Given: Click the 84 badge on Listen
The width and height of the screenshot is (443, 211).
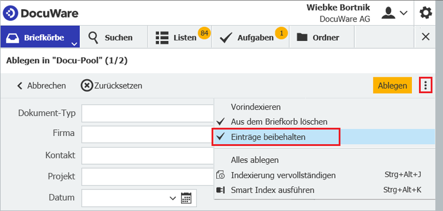Looking at the screenshot, I should pos(204,33).
